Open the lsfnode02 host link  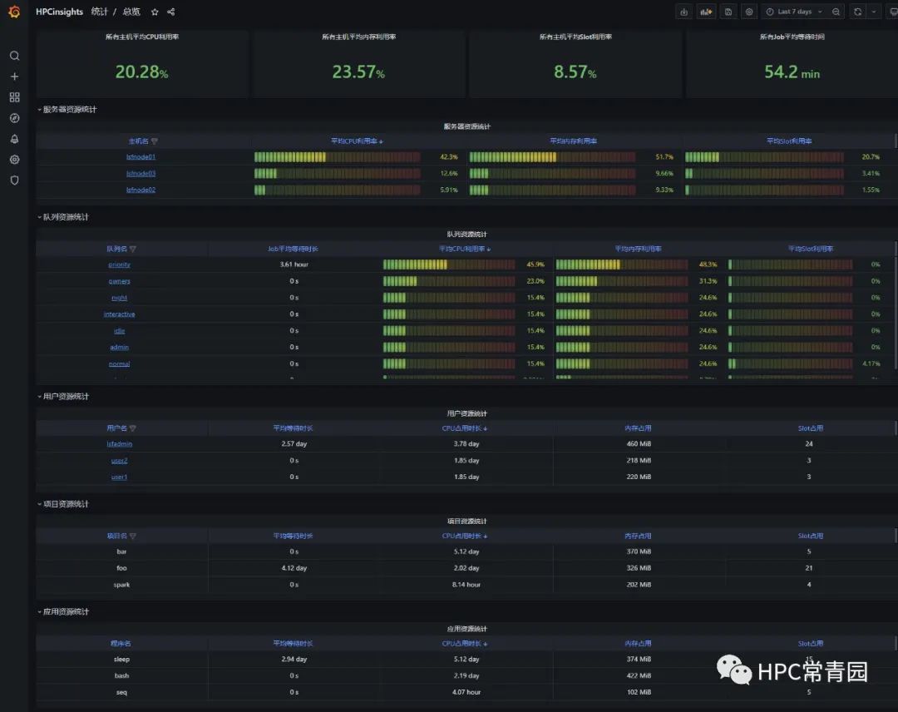(x=141, y=190)
